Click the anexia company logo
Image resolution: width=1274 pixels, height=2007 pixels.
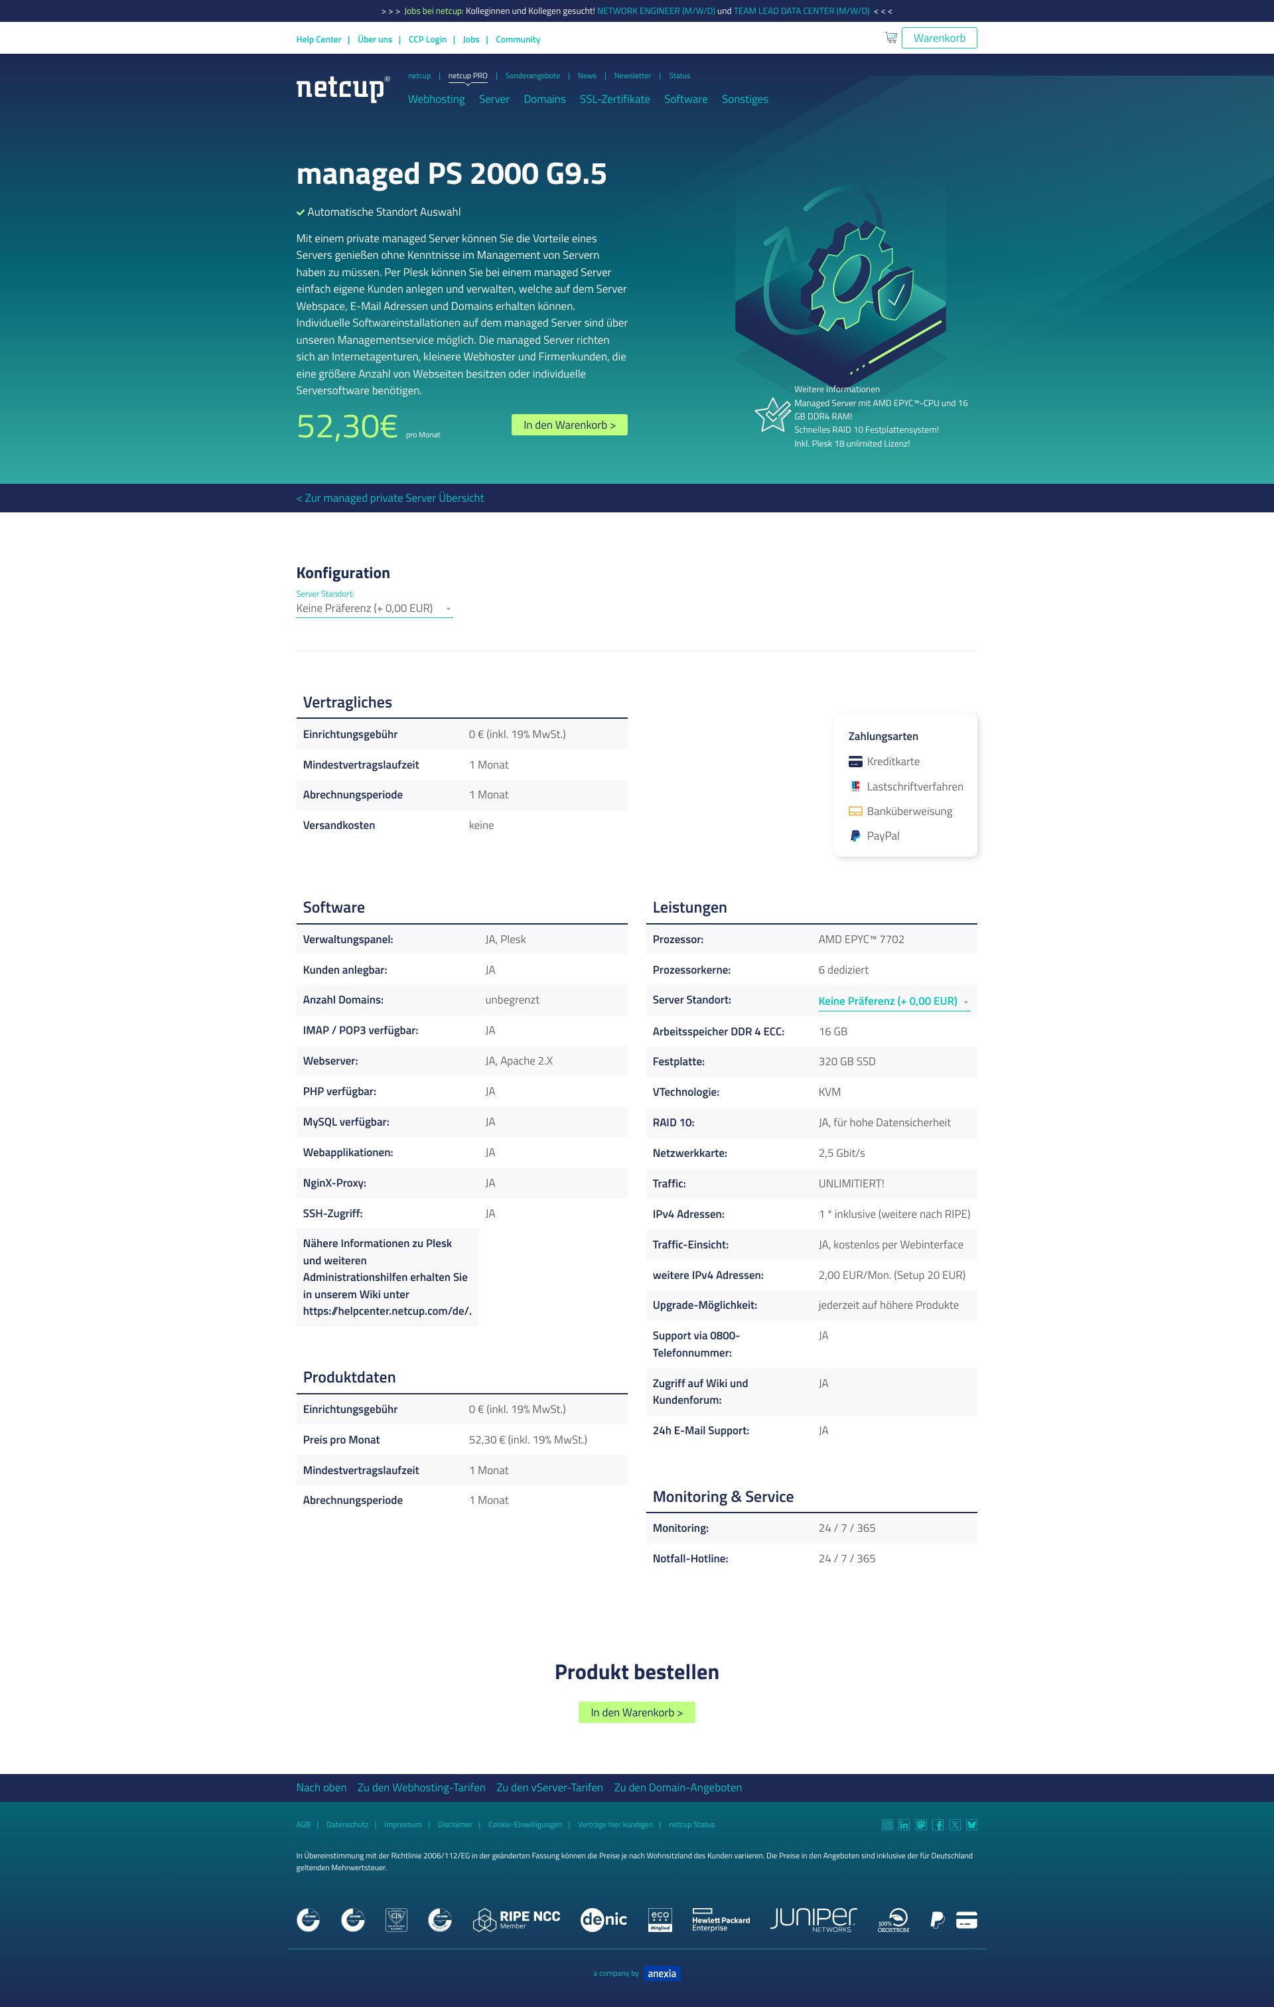tap(662, 1974)
